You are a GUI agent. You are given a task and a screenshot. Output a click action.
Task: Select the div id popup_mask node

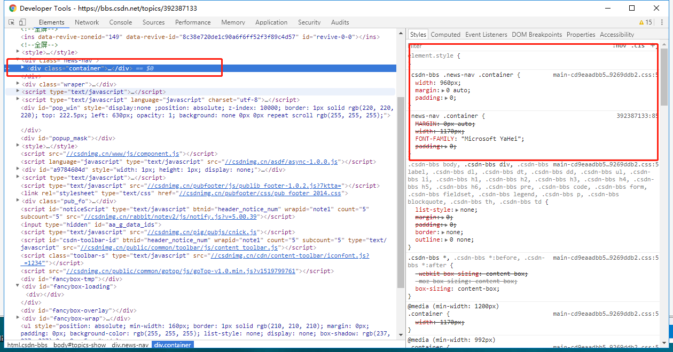coord(68,138)
